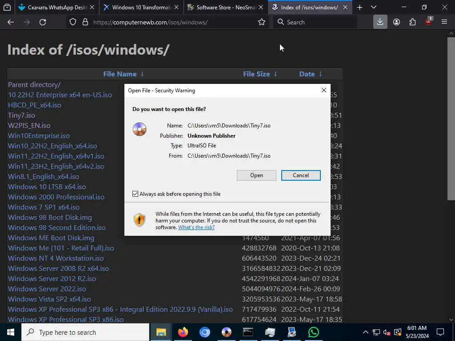455x341 pixels.
Task: Select the Index of /isos/windows/ tab
Action: pyautogui.click(x=309, y=7)
